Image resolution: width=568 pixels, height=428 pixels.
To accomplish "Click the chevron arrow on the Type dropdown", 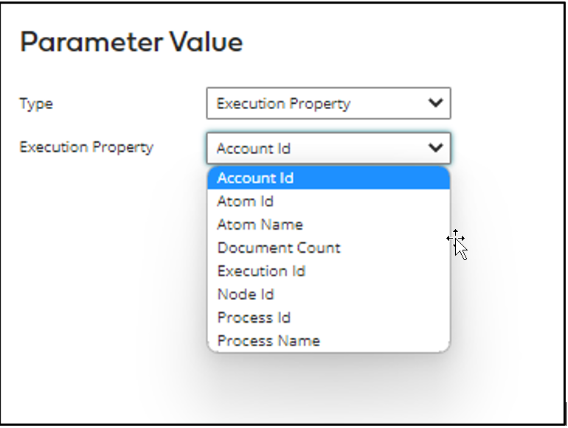I will pyautogui.click(x=435, y=103).
